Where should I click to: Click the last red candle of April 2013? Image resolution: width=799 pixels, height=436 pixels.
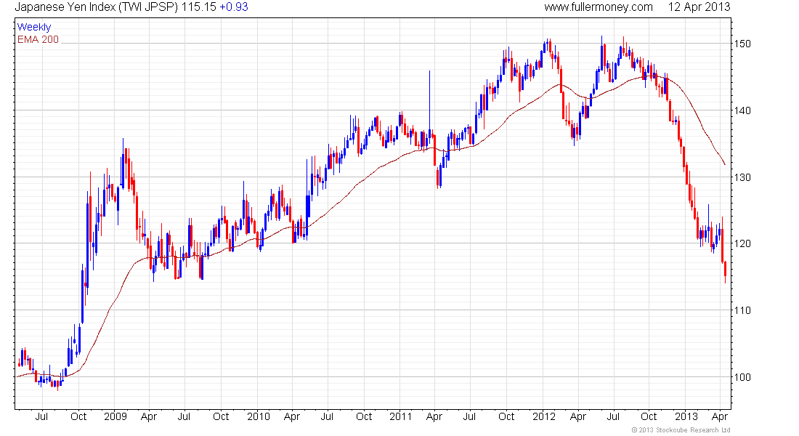tap(725, 272)
